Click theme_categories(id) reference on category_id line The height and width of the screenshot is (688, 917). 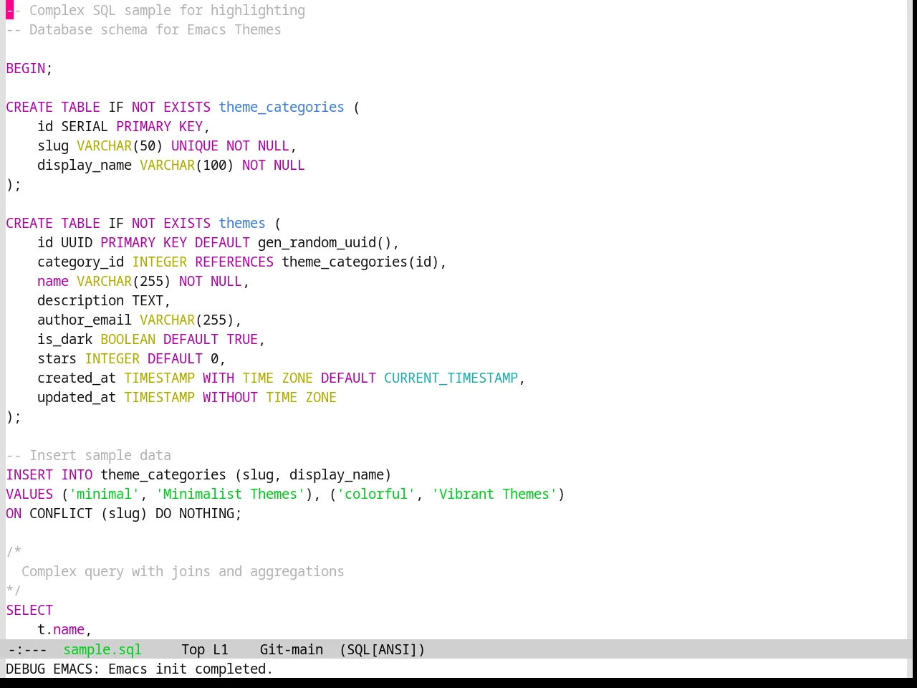click(360, 262)
